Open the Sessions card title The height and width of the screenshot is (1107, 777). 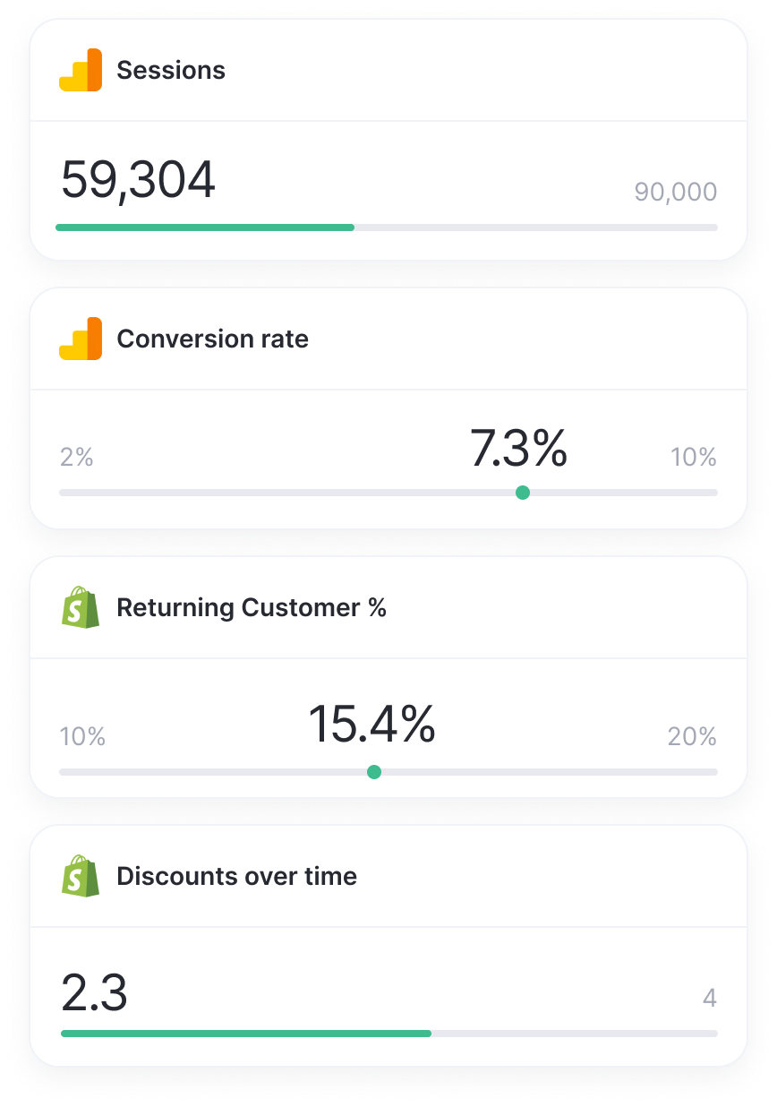click(x=171, y=70)
